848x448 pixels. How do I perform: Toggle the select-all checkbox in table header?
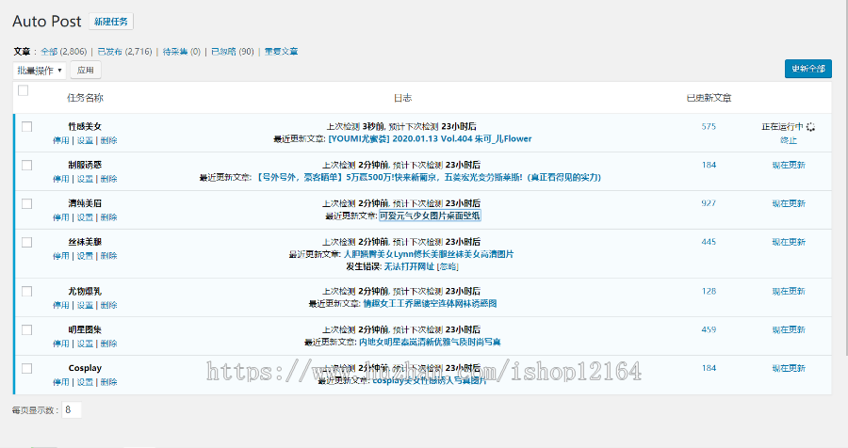24,90
